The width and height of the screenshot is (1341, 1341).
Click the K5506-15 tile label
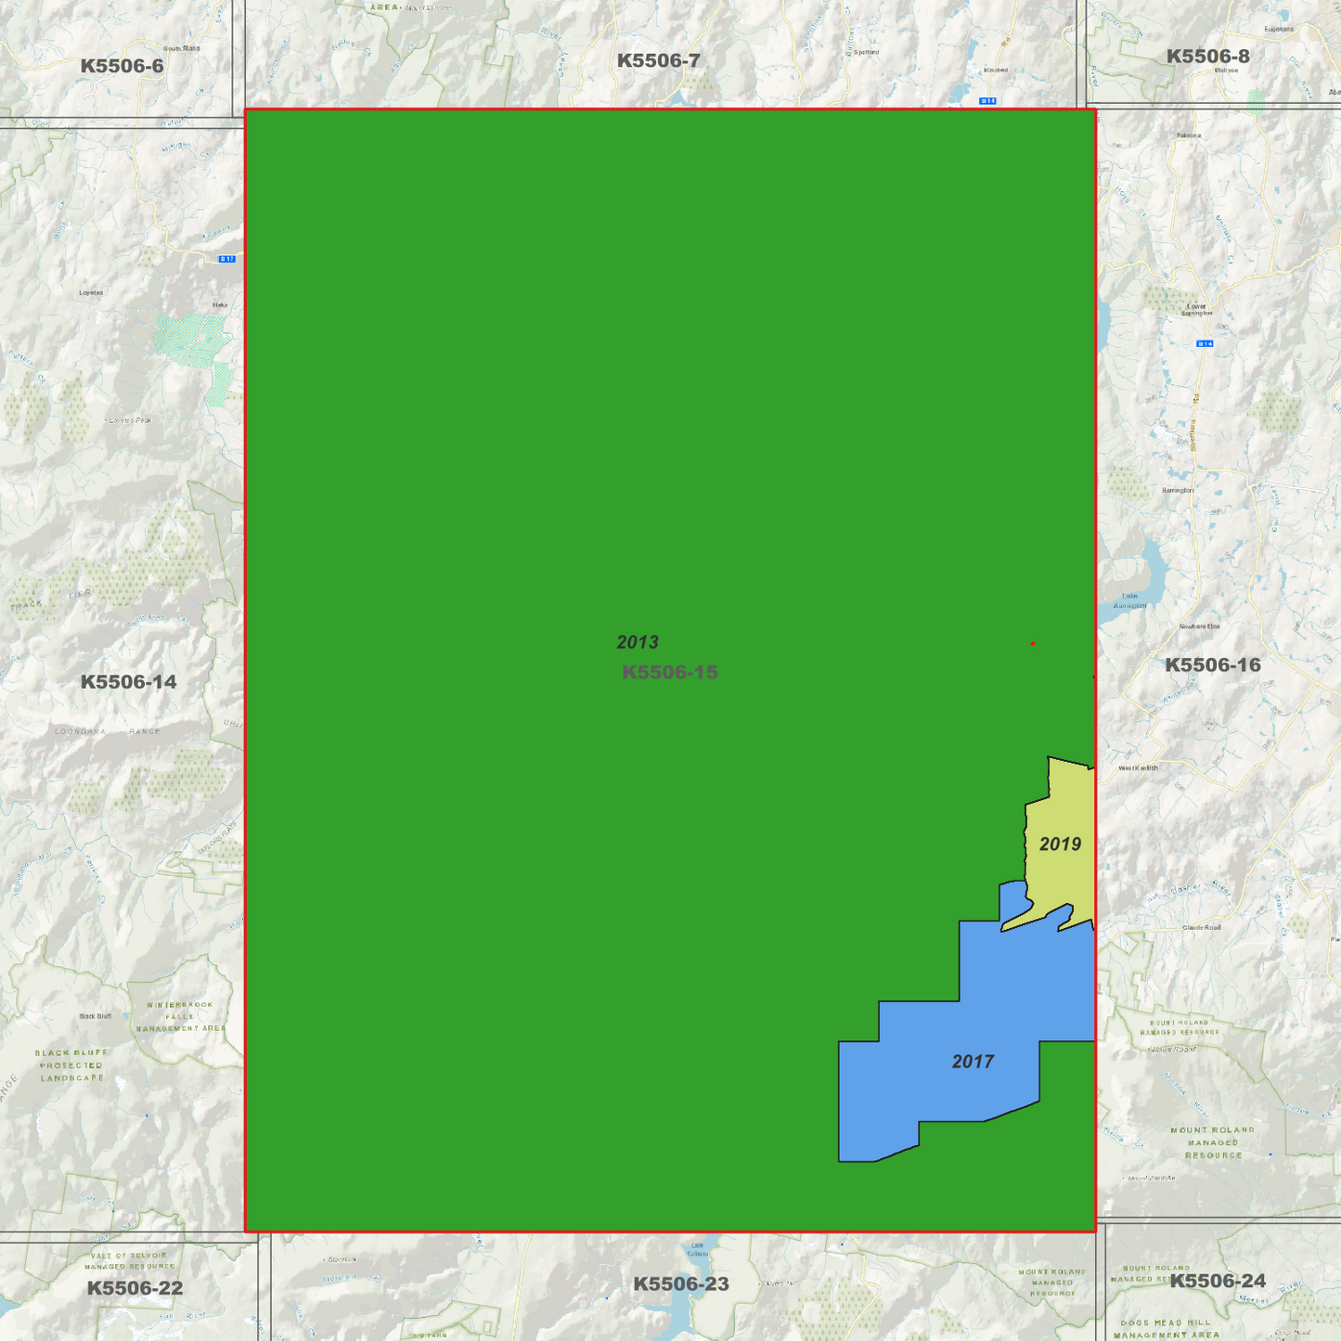point(669,672)
